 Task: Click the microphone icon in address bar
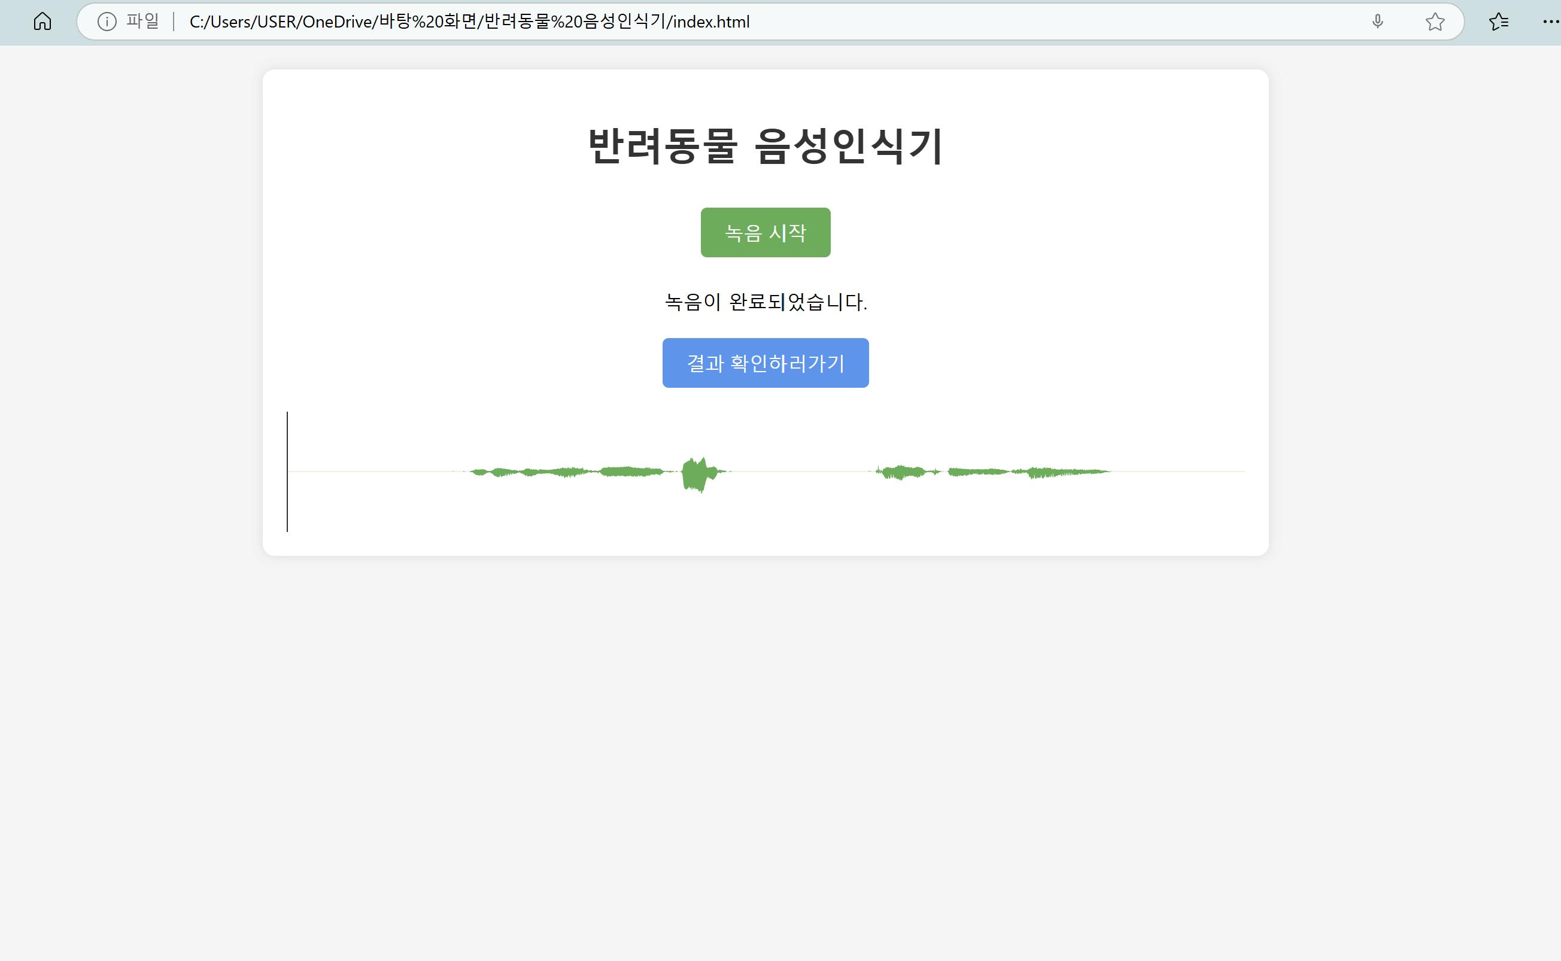[1377, 22]
